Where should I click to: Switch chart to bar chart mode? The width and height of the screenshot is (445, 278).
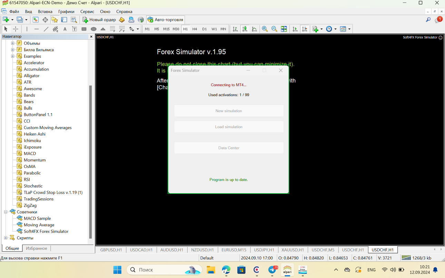(x=235, y=29)
